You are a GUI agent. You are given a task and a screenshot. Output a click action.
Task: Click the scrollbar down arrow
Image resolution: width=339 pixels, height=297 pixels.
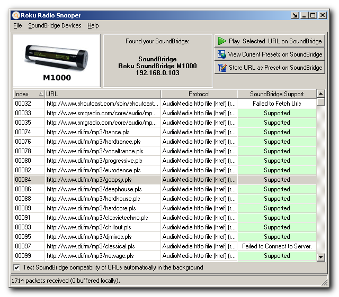tap(320, 257)
